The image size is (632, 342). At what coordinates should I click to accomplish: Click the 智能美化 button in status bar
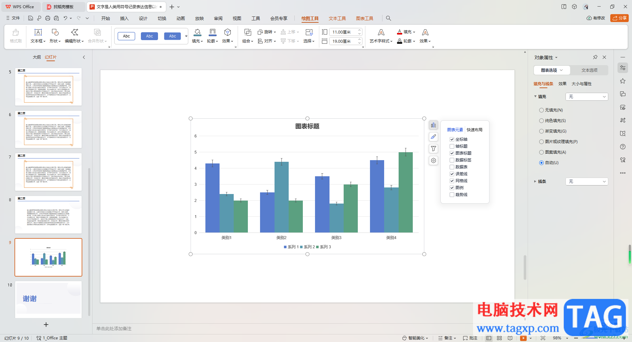coord(415,338)
